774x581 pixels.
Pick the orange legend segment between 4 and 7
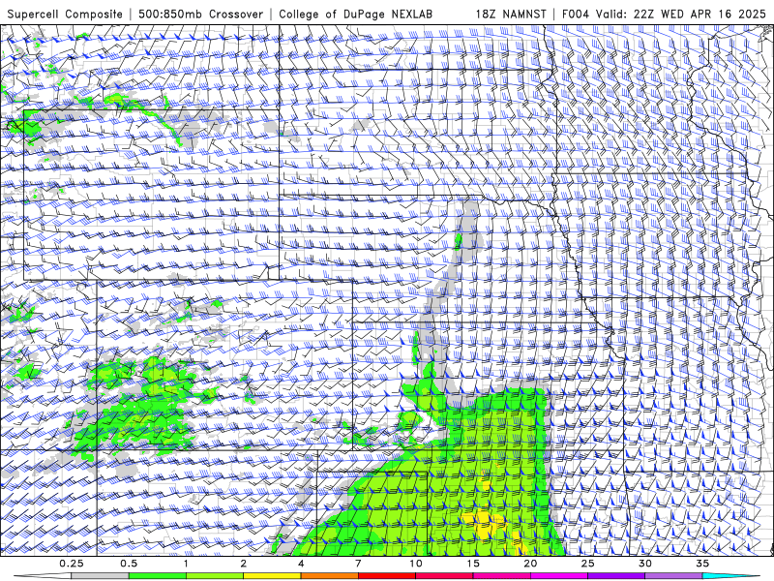tap(329, 576)
